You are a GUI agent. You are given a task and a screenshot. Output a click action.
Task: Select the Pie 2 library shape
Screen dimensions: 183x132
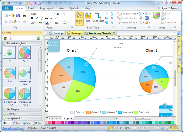pos(25,54)
